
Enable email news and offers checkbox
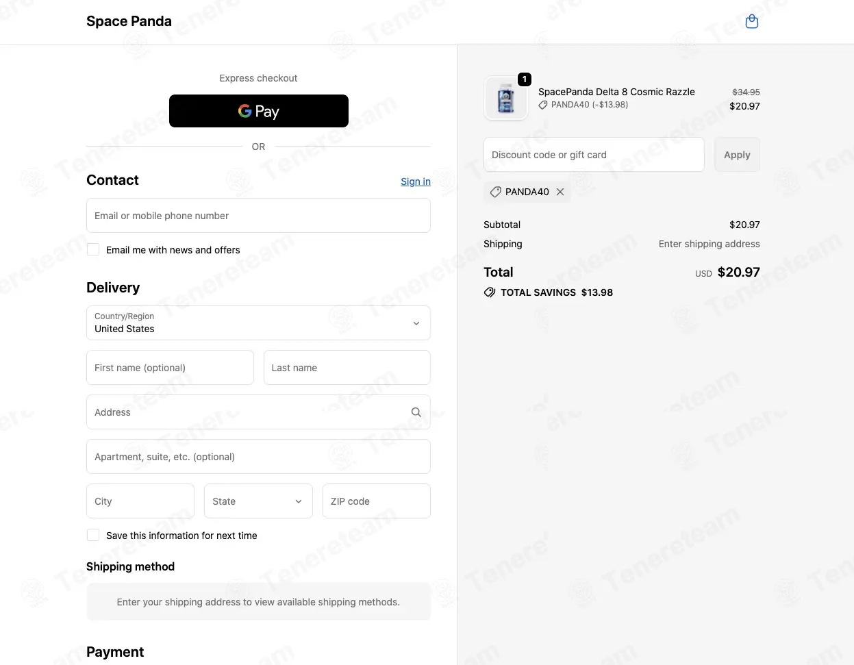click(x=93, y=249)
